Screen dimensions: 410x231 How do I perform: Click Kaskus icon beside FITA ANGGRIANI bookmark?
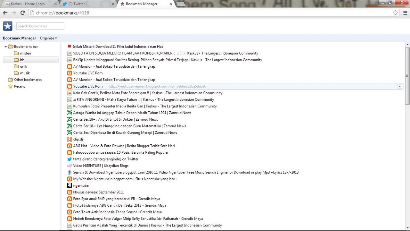[x=70, y=99]
